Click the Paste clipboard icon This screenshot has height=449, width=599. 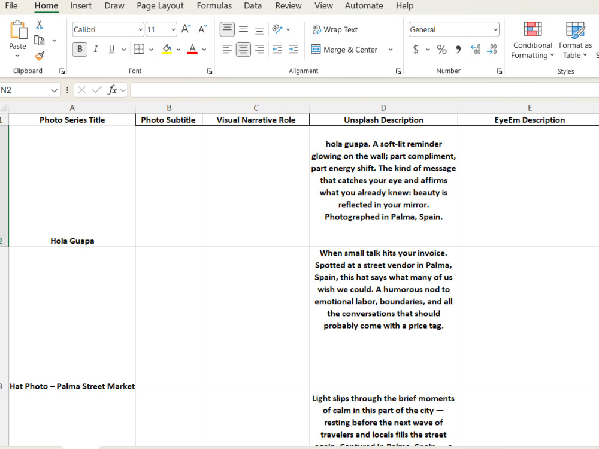(x=18, y=30)
